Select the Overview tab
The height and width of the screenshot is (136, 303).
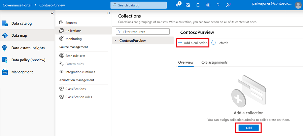coord(186,62)
